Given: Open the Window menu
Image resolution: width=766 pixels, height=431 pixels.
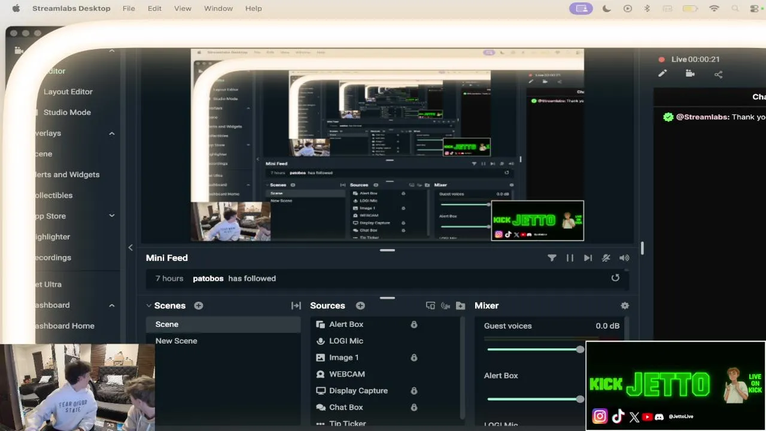Looking at the screenshot, I should pos(218,8).
